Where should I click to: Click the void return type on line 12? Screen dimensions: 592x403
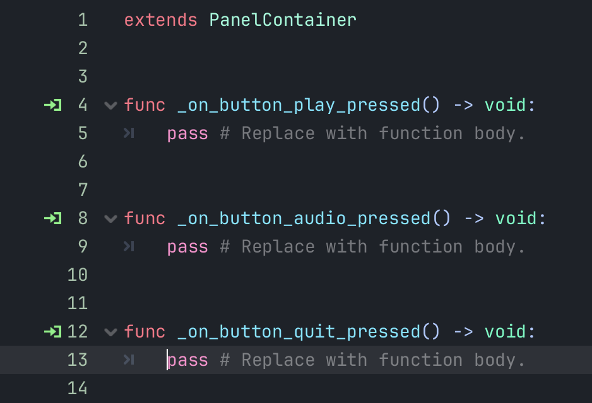(506, 332)
